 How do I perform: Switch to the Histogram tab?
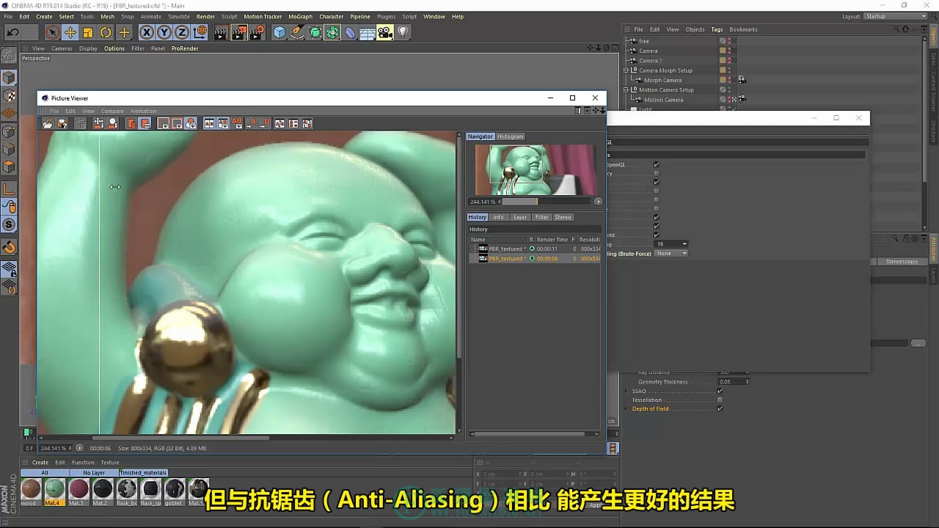point(511,136)
